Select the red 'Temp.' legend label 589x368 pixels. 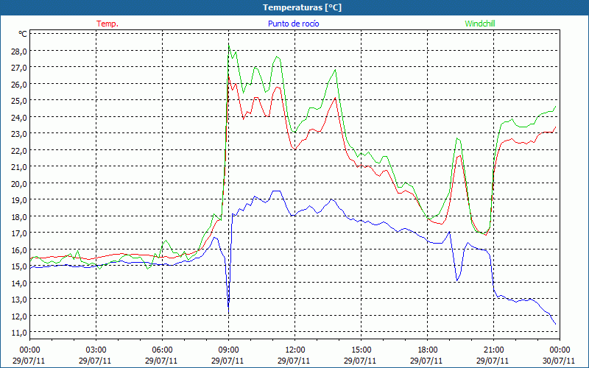pyautogui.click(x=107, y=24)
